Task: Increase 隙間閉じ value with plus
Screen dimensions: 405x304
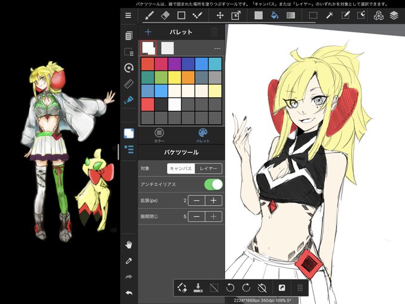Action: (x=213, y=216)
